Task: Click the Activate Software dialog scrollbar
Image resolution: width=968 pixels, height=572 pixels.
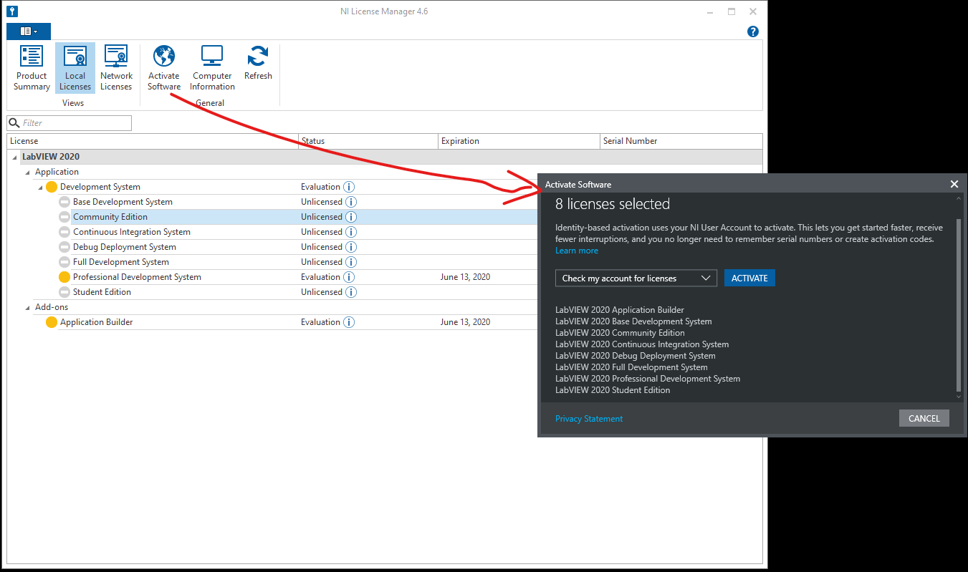Action: (x=959, y=304)
